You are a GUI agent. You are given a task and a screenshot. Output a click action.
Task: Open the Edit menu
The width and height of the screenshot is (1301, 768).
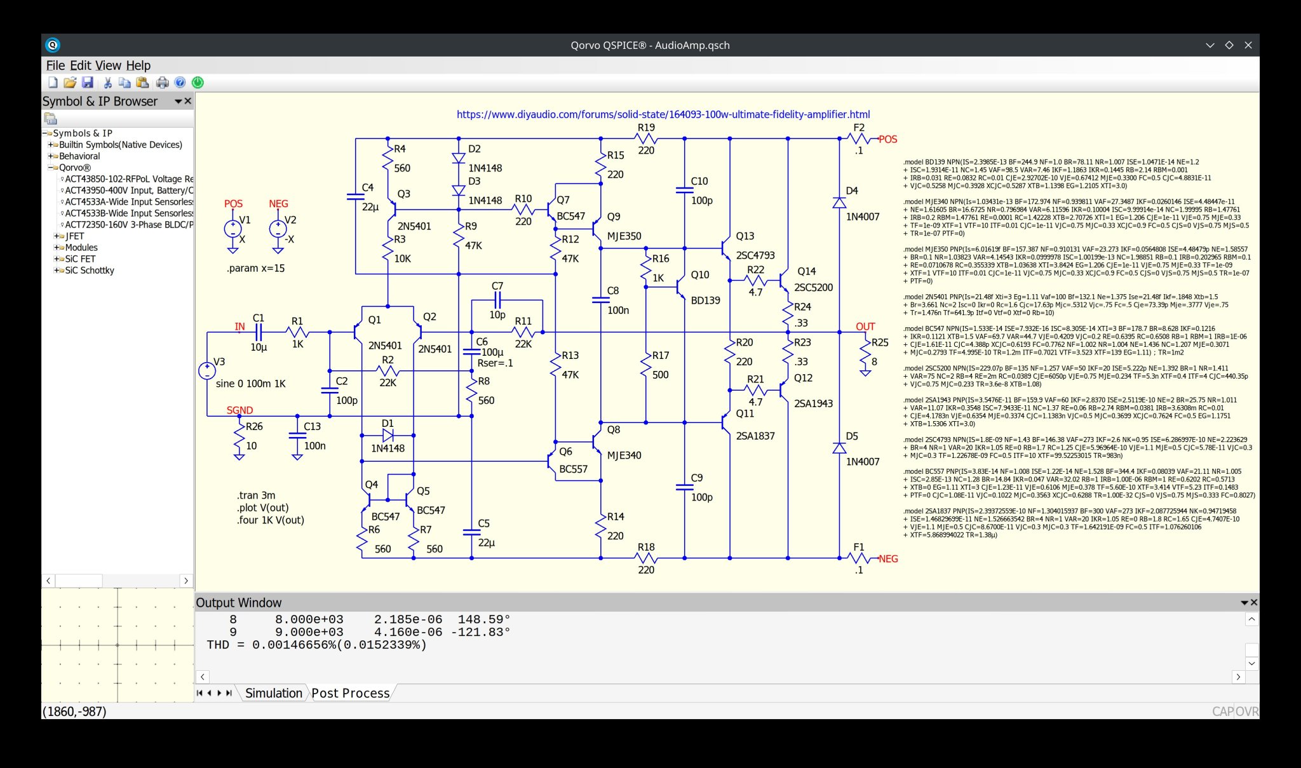tap(81, 65)
